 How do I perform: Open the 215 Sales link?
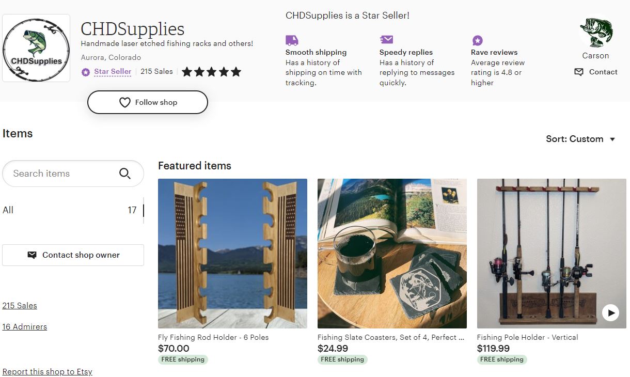click(20, 306)
